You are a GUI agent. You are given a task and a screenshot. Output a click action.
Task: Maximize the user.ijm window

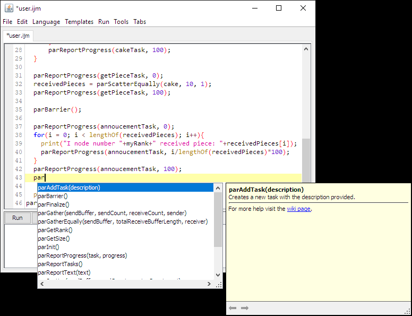(279, 8)
